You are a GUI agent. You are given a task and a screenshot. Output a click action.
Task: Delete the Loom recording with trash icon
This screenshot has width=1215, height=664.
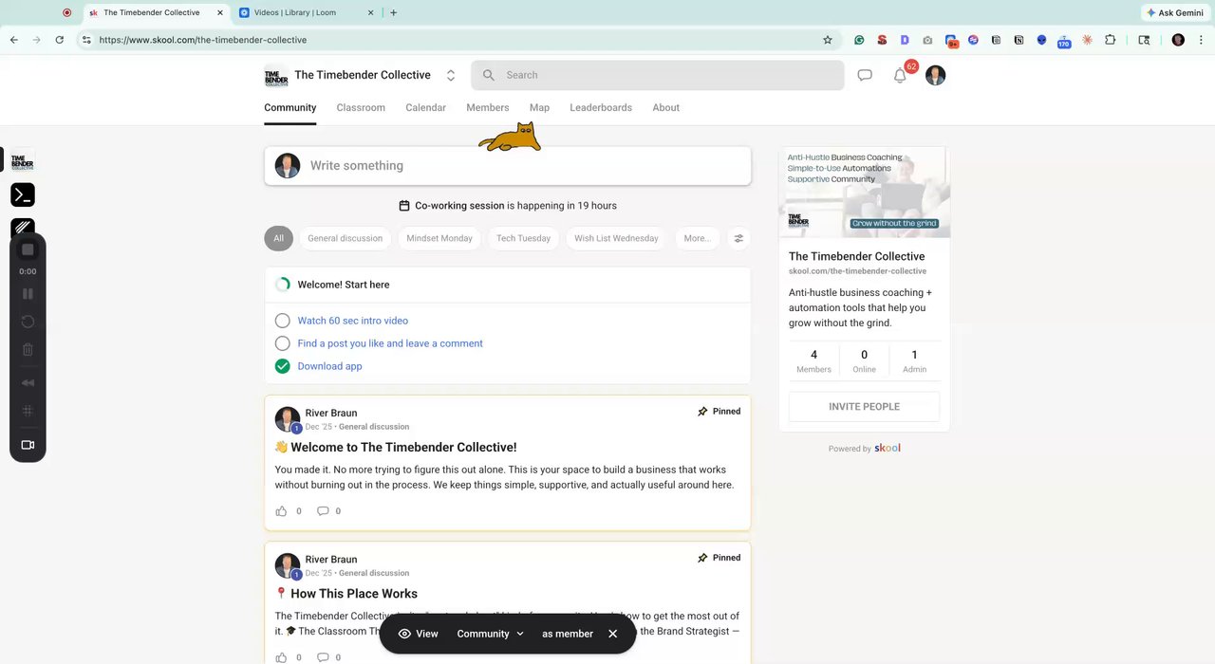28,350
